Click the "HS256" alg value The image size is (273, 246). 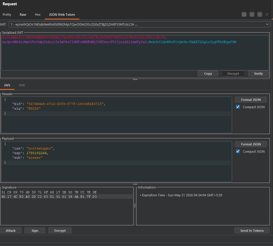pos(34,108)
